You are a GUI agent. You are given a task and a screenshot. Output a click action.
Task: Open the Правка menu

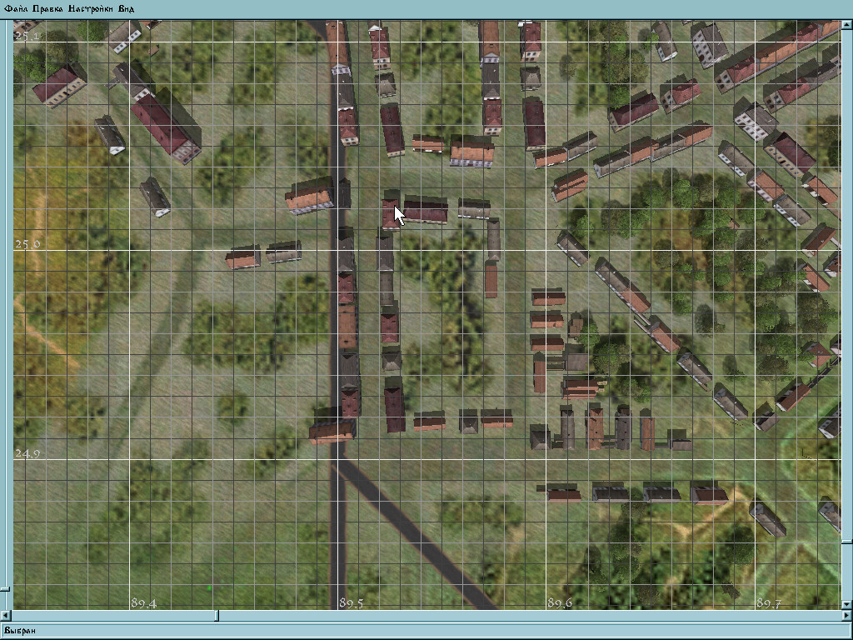click(47, 8)
